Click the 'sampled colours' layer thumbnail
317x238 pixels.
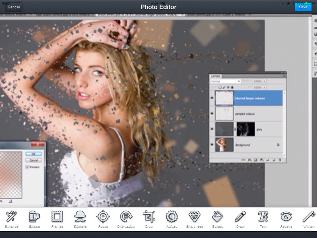click(x=224, y=114)
